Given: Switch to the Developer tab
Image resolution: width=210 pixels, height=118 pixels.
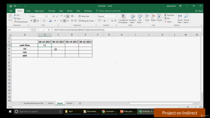Looking at the screenshot, I should [88, 11].
